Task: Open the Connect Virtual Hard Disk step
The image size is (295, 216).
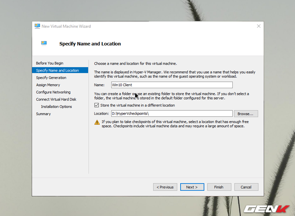Action: pyautogui.click(x=56, y=99)
